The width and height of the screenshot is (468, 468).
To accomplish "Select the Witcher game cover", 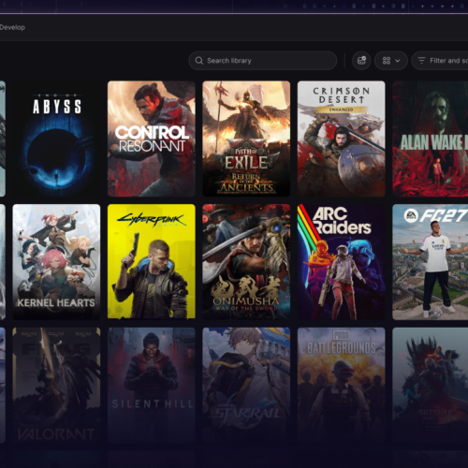I will [x=431, y=386].
